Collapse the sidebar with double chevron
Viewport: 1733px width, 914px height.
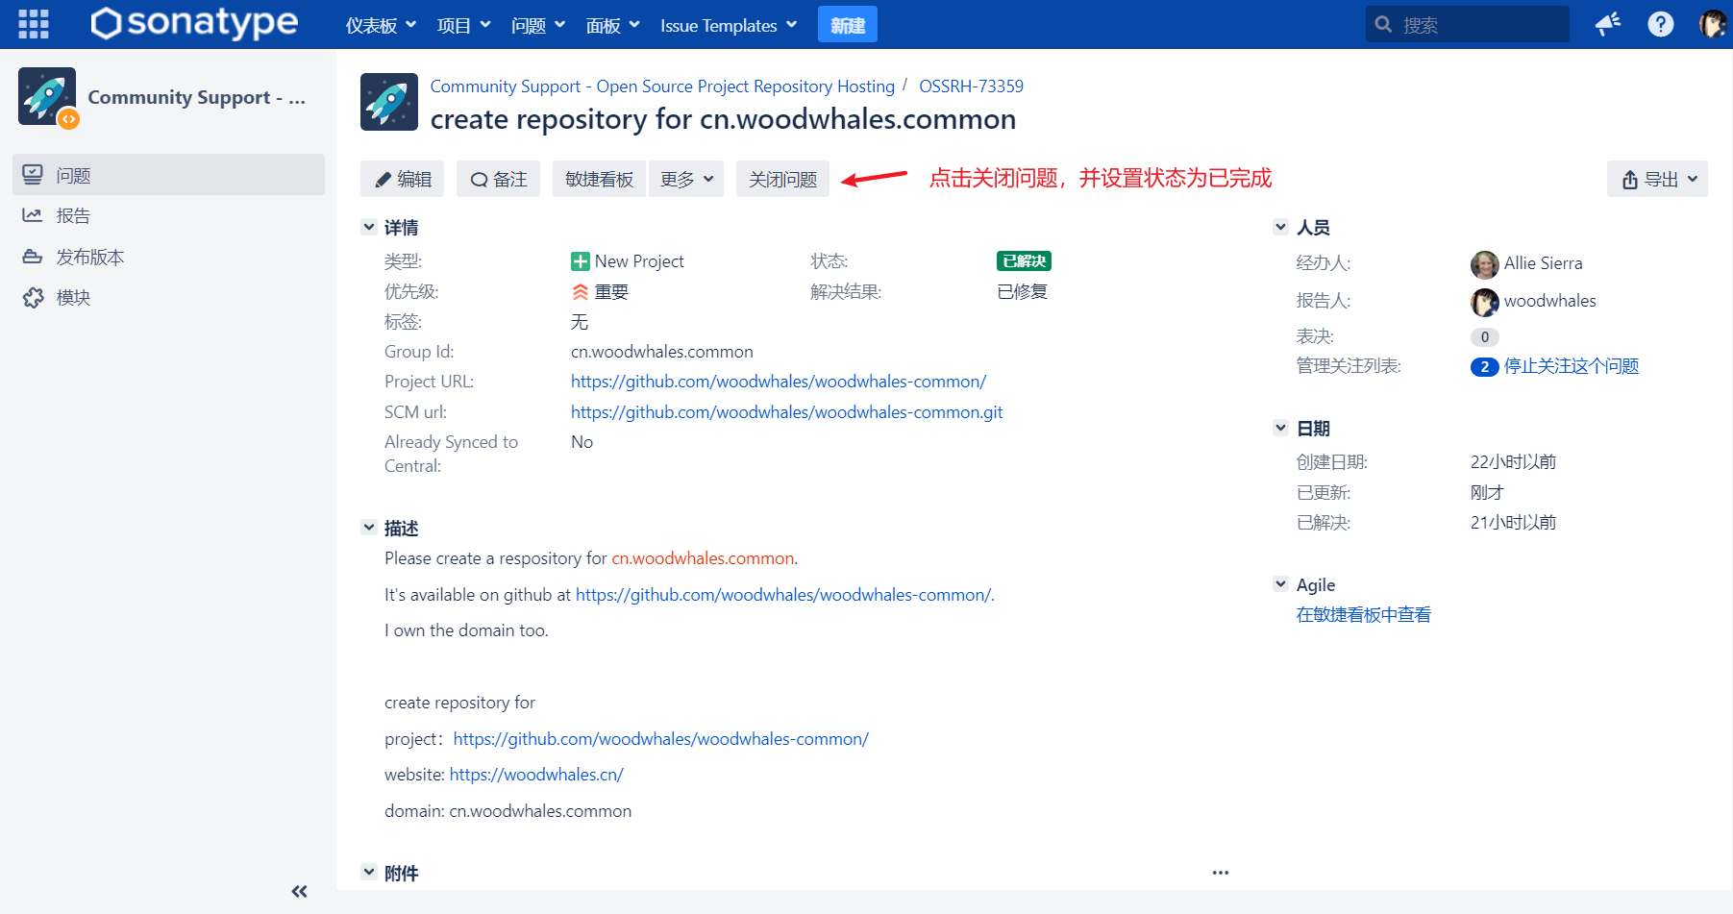pyautogui.click(x=300, y=891)
